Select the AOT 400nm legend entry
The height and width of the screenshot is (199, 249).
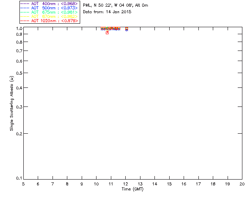pyautogui.click(x=49, y=3)
